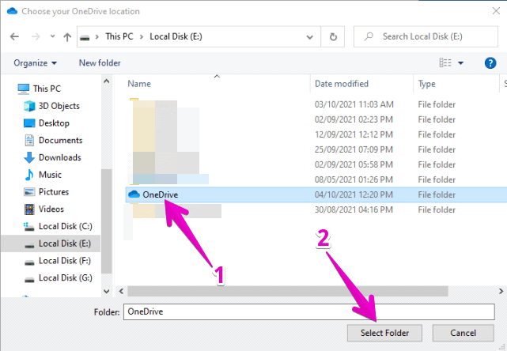Screen dimensions: 507x351
Task: Click navigation pane scroll down arrow
Action: tap(106, 291)
